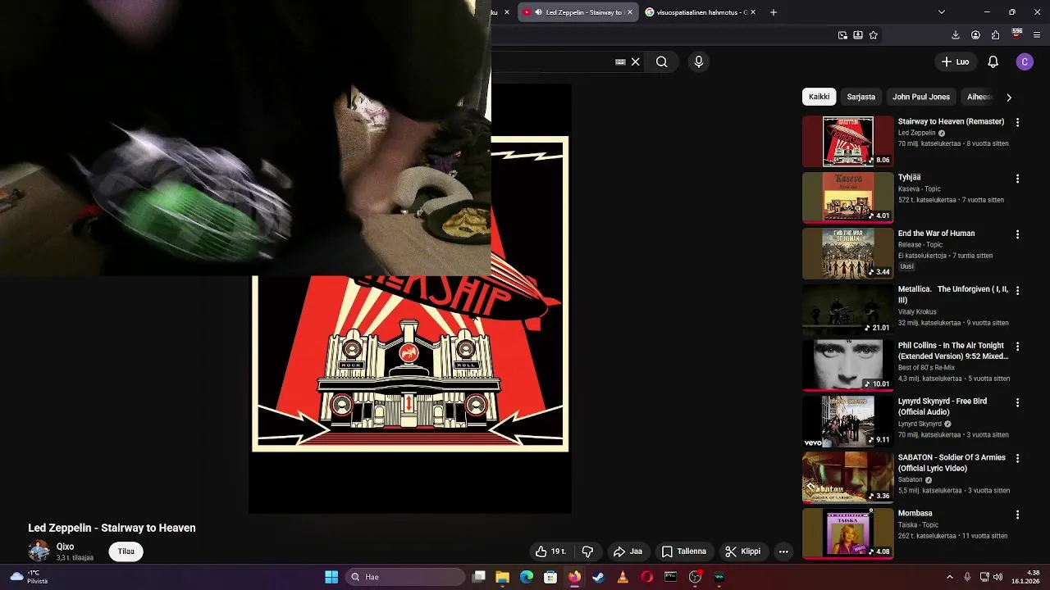Image resolution: width=1050 pixels, height=590 pixels.
Task: Click the Luo create button
Action: 955,61
